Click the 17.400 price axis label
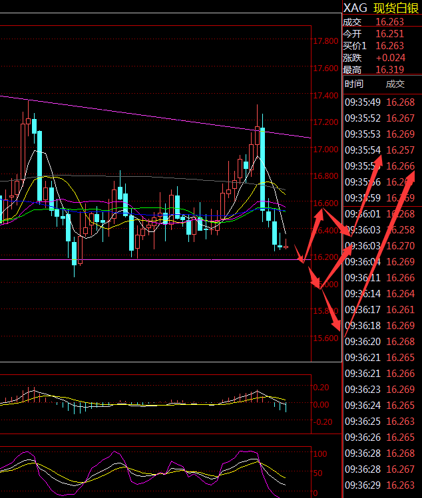The width and height of the screenshot is (422, 498). [x=324, y=96]
